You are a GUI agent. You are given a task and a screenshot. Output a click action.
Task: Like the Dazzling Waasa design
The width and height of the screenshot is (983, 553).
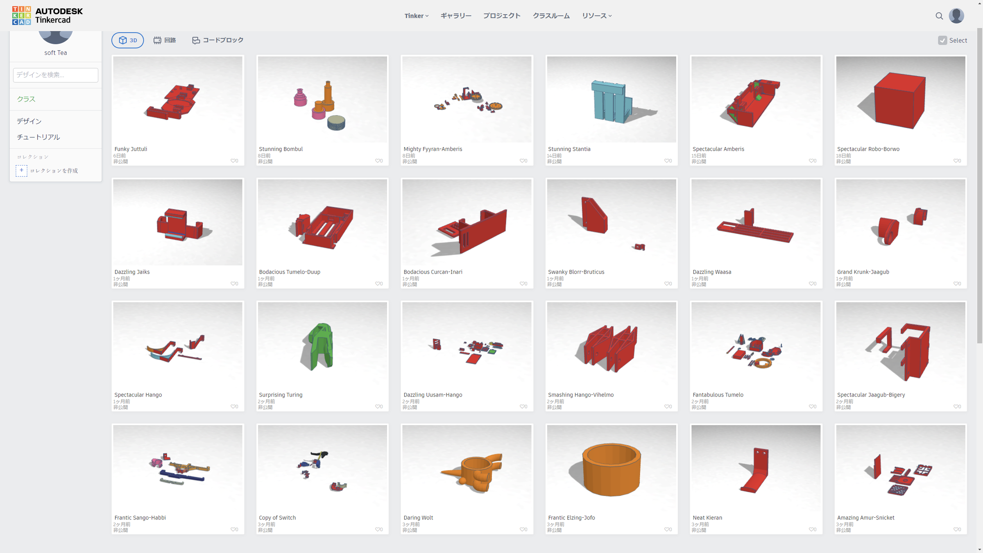(x=811, y=283)
